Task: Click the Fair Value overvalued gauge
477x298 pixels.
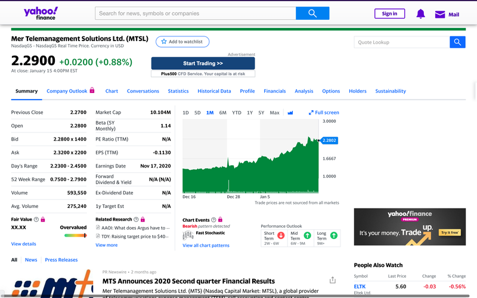Action: tap(76, 235)
